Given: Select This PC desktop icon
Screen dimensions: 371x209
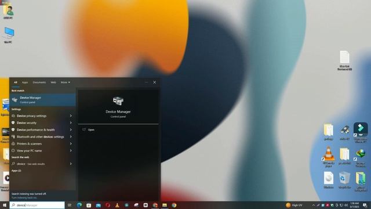Looking at the screenshot, I should 9,35.
